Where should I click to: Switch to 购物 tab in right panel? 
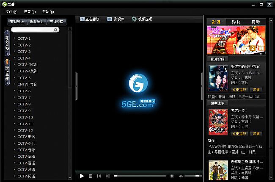tap(236, 22)
